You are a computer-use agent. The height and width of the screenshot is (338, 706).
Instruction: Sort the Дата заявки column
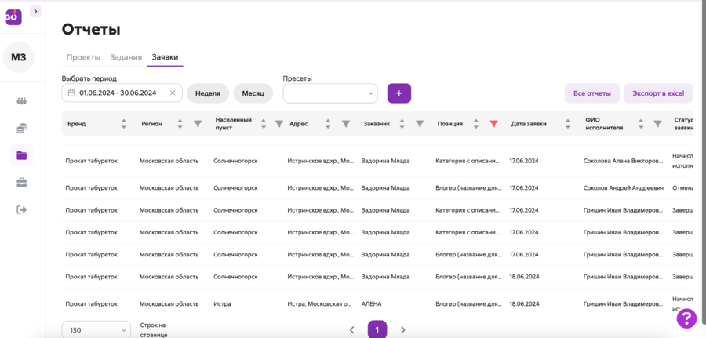click(567, 124)
